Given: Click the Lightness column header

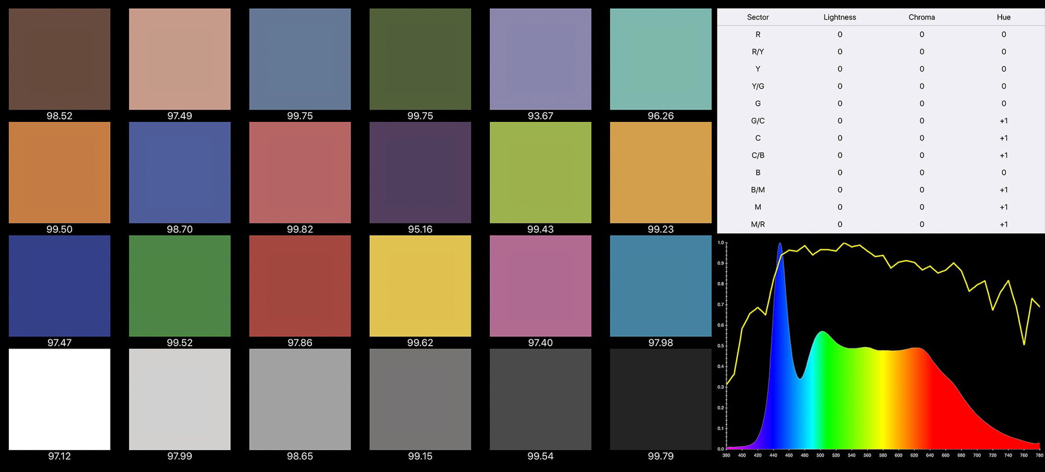Looking at the screenshot, I should tap(840, 17).
